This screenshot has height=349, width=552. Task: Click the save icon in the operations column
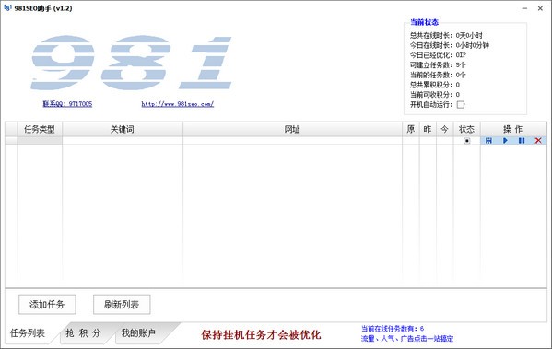(x=488, y=141)
